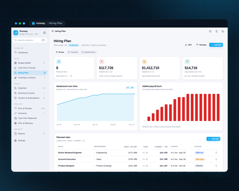The height and width of the screenshot is (191, 239).
Task: Click the BASE SALARY column header
Action: [x=131, y=147]
